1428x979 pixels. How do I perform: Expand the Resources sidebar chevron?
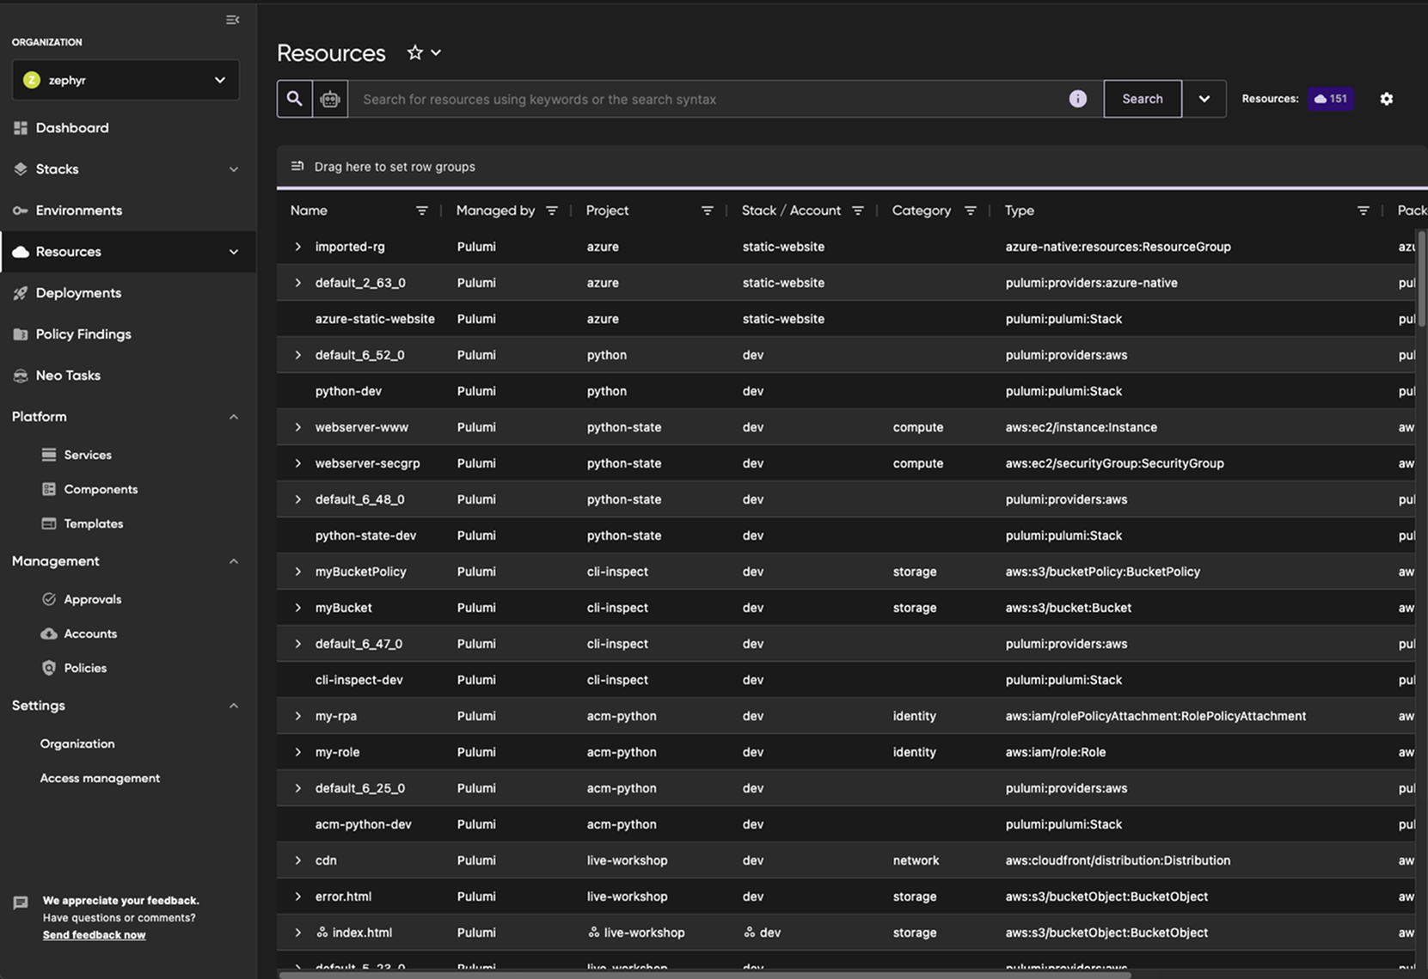click(234, 252)
